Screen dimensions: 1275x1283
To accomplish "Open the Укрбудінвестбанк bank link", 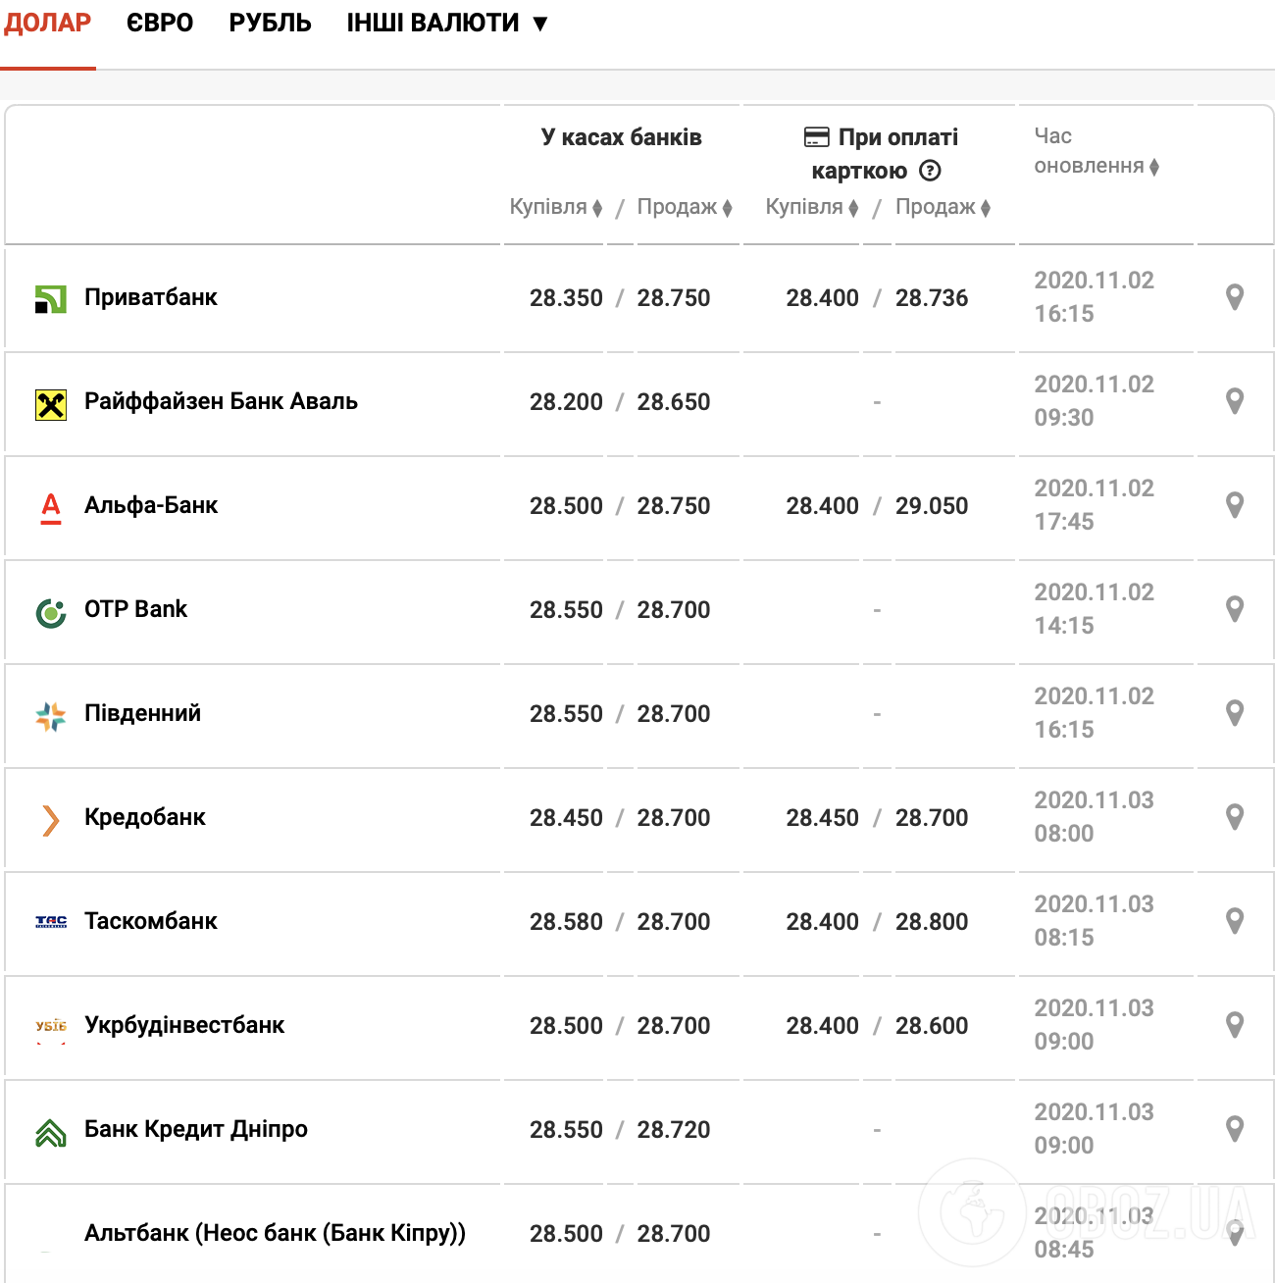I will pos(184,1025).
